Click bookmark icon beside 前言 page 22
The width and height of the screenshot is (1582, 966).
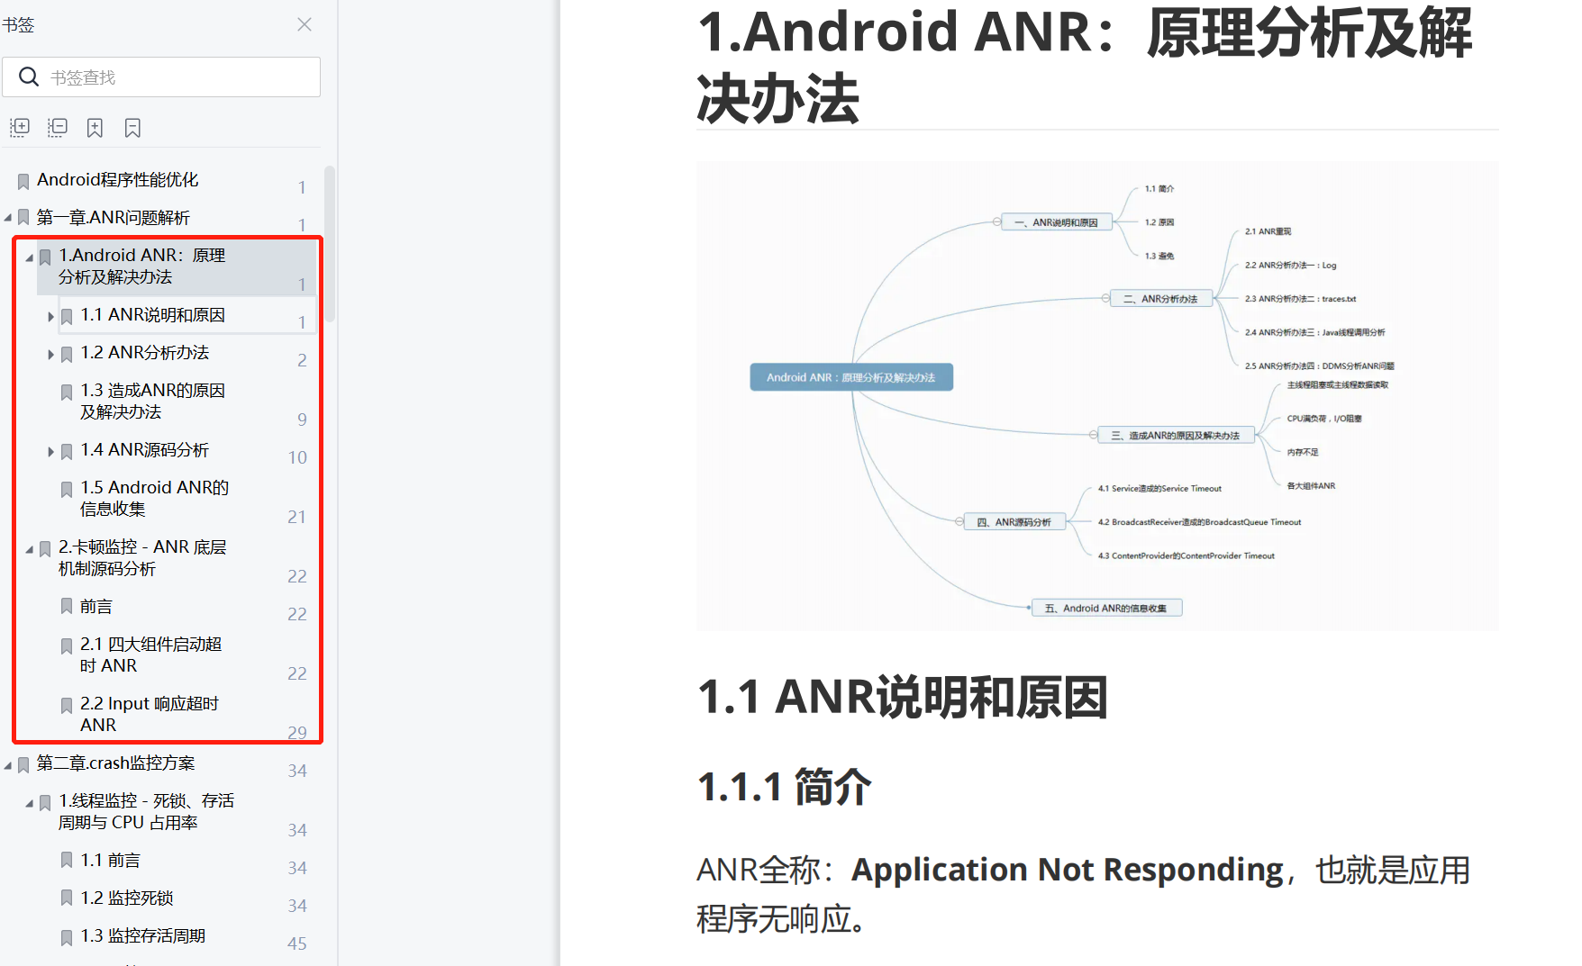67,607
